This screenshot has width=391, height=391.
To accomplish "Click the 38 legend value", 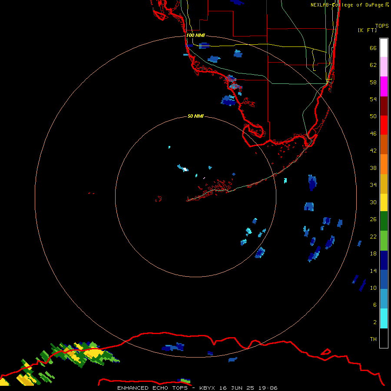I will tap(373, 168).
